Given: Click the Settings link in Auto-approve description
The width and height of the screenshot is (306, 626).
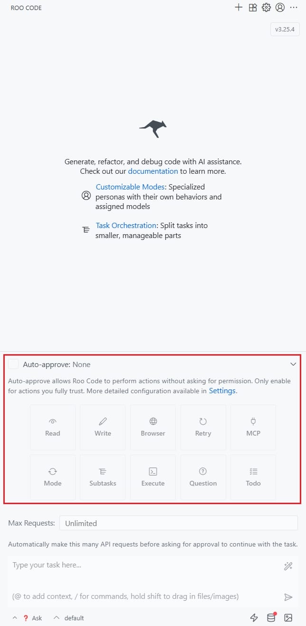Looking at the screenshot, I should (222, 391).
